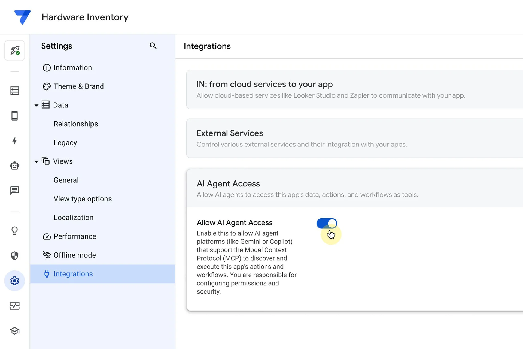The image size is (523, 349).
Task: Open the deploy rocket icon in sidebar
Action: pos(15,50)
